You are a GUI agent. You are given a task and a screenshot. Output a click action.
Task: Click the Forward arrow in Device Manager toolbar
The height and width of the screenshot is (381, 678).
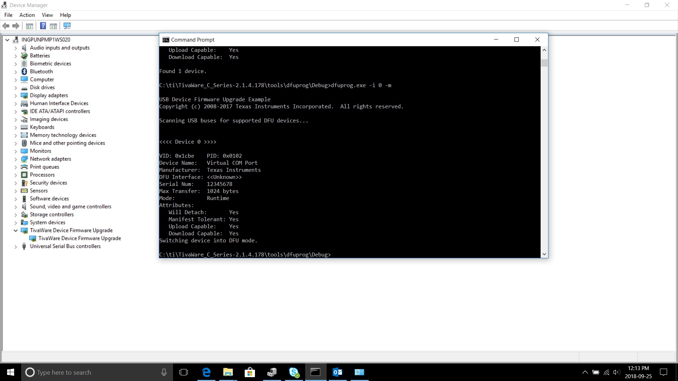pos(16,26)
